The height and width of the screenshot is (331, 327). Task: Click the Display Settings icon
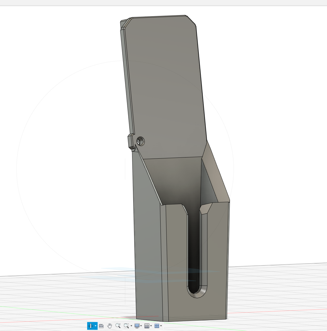(x=137, y=326)
